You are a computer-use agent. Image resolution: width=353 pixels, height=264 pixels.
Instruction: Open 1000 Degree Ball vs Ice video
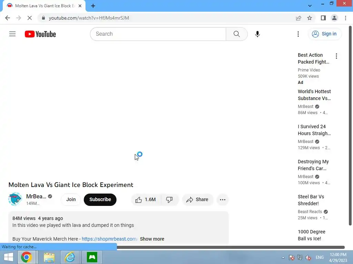click(x=312, y=235)
